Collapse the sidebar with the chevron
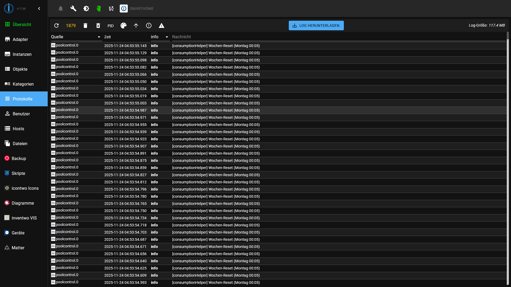Screen dimensions: 511x287 tap(39, 9)
